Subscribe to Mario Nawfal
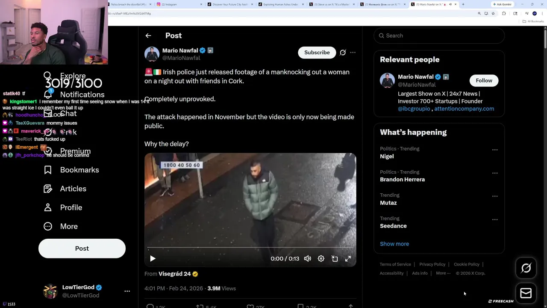The width and height of the screenshot is (547, 308). point(317,52)
